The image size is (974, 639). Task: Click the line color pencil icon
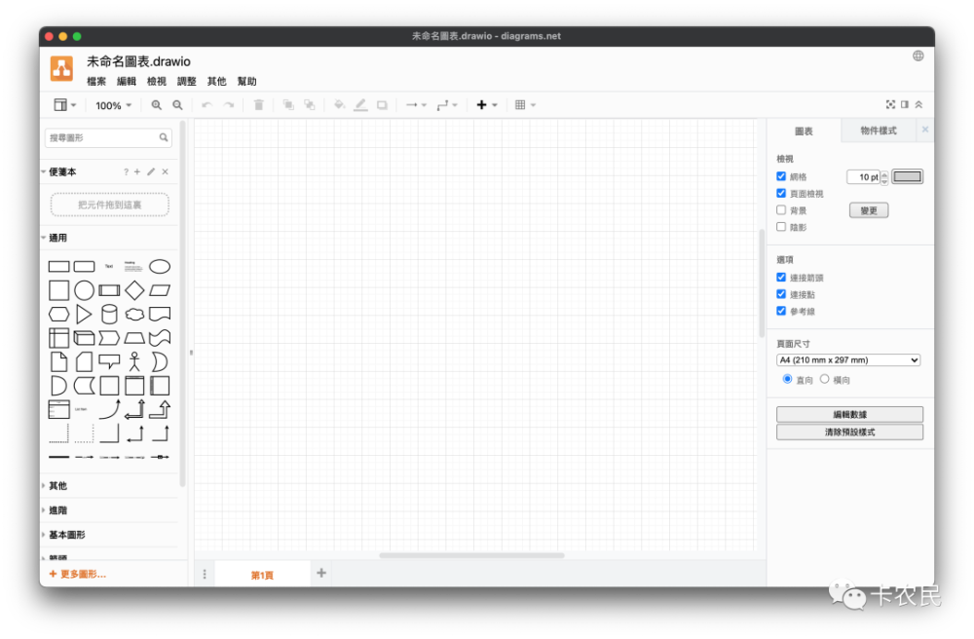(360, 105)
